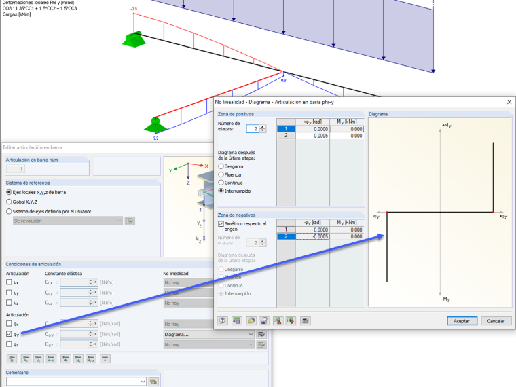This screenshot has height=387, width=516.
Task: Open the help icon in diagram dialog
Action: click(223, 320)
